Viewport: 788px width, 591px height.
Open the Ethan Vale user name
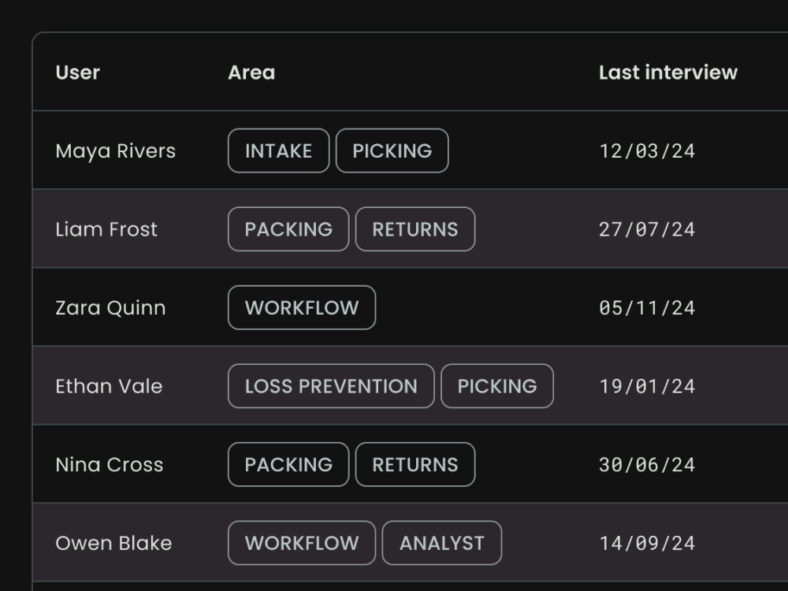[x=109, y=386]
